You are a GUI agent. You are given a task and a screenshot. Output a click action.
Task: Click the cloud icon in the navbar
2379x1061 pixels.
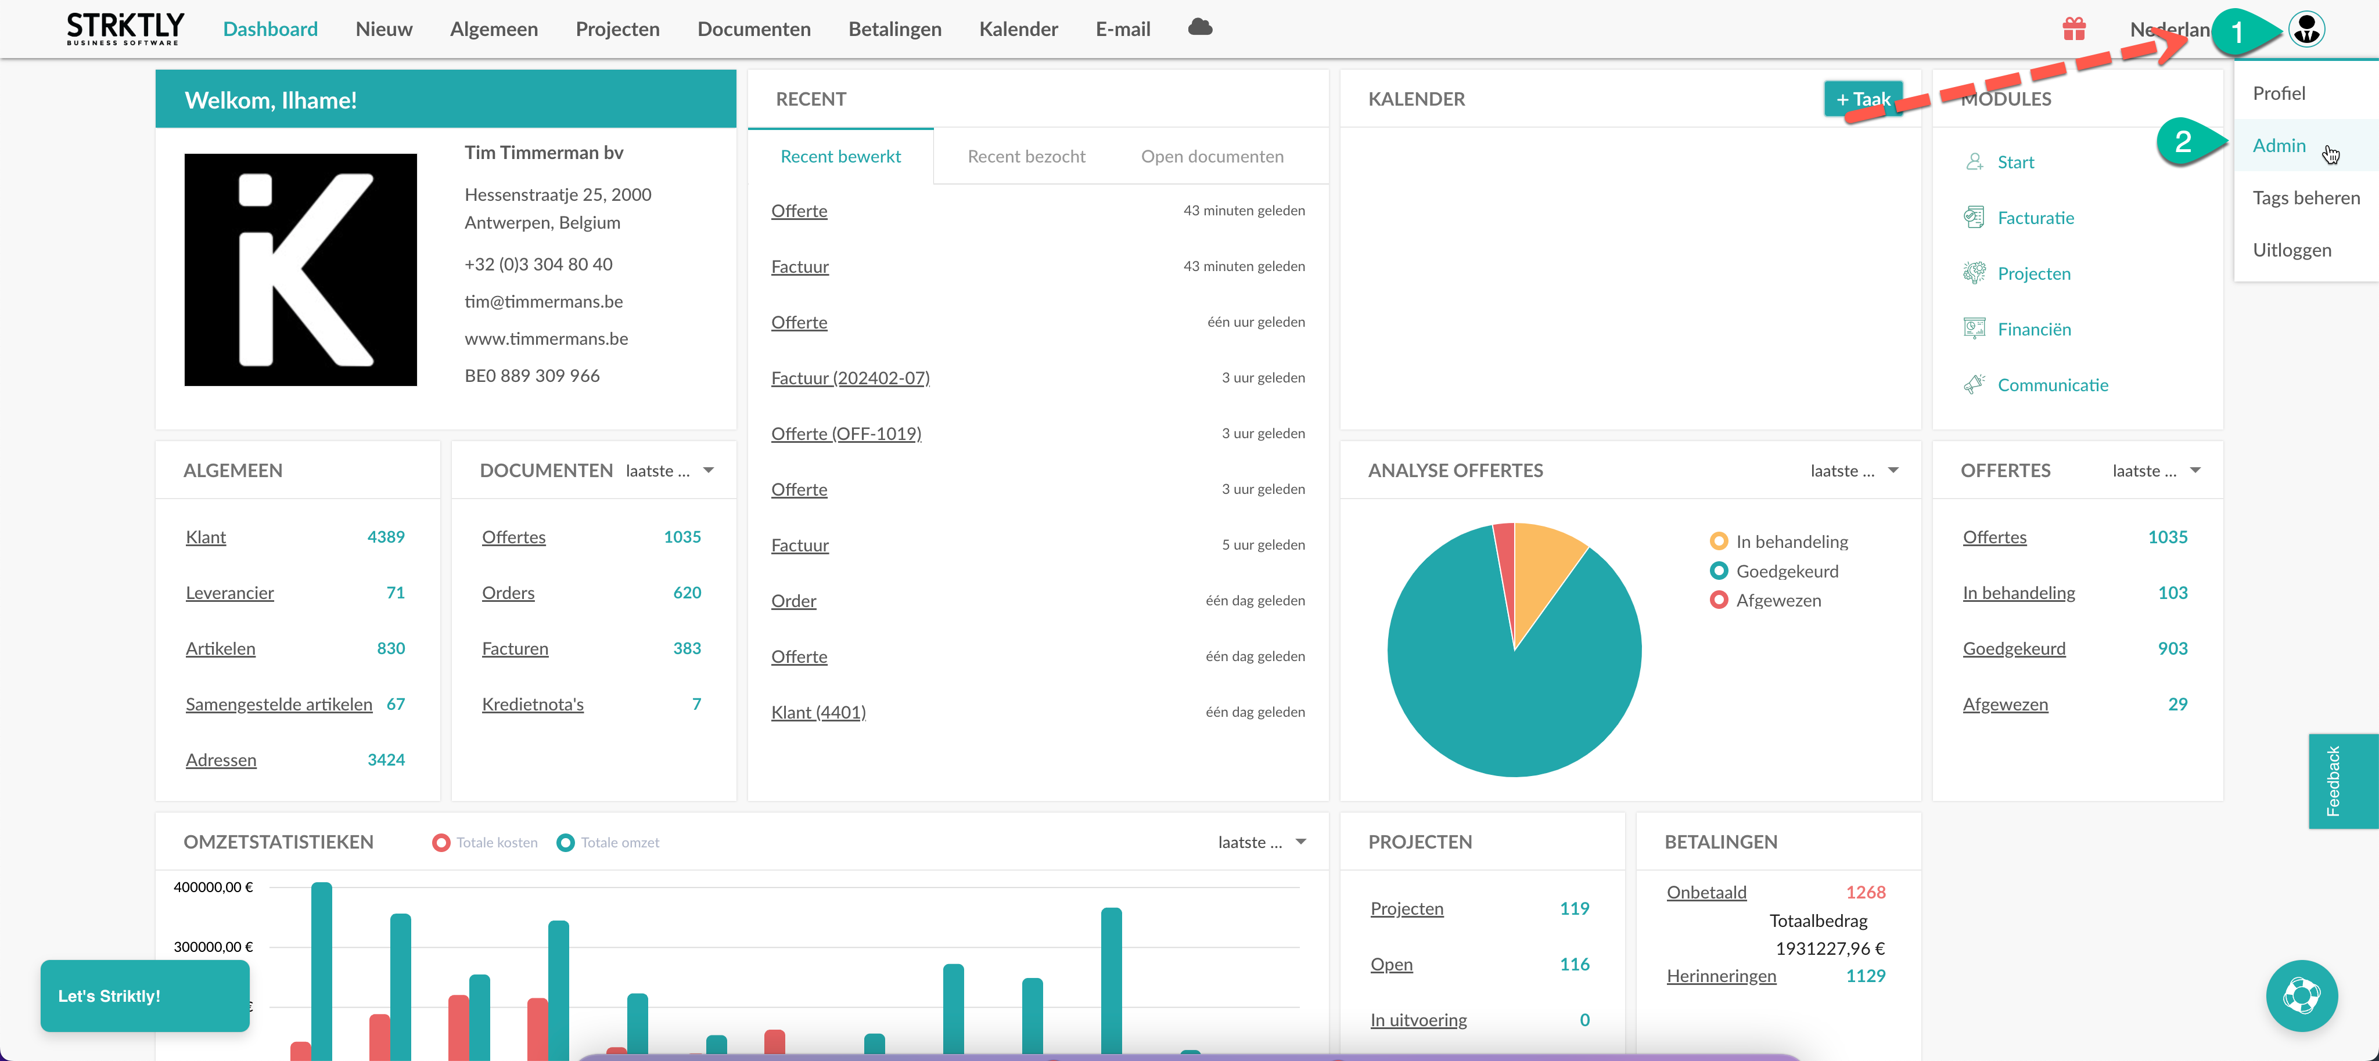[1199, 28]
